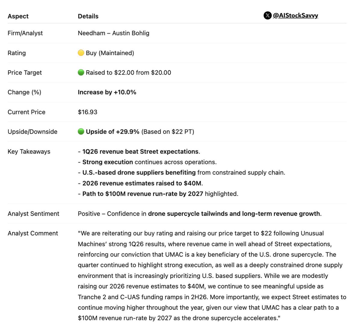Select the Aspect column header

[18, 16]
